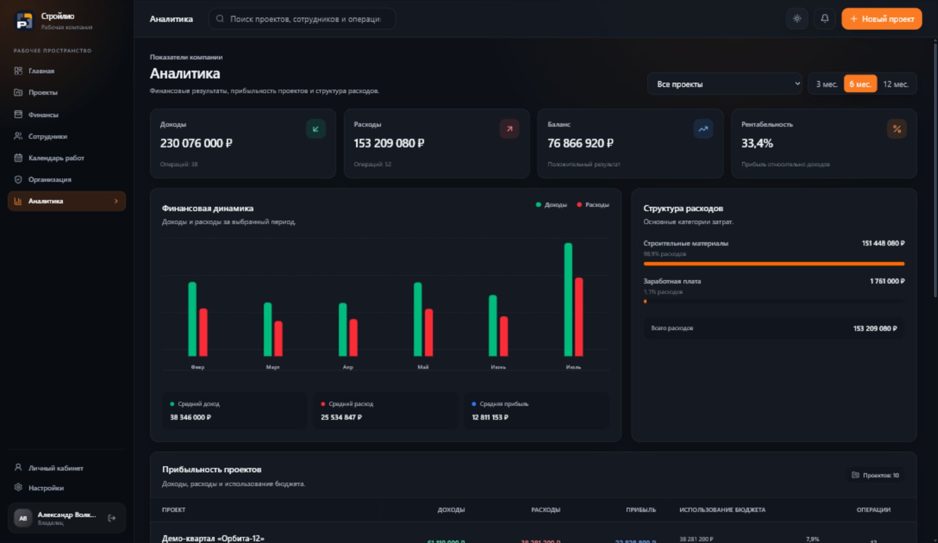Click the Новый проект button
The image size is (938, 543).
point(881,19)
